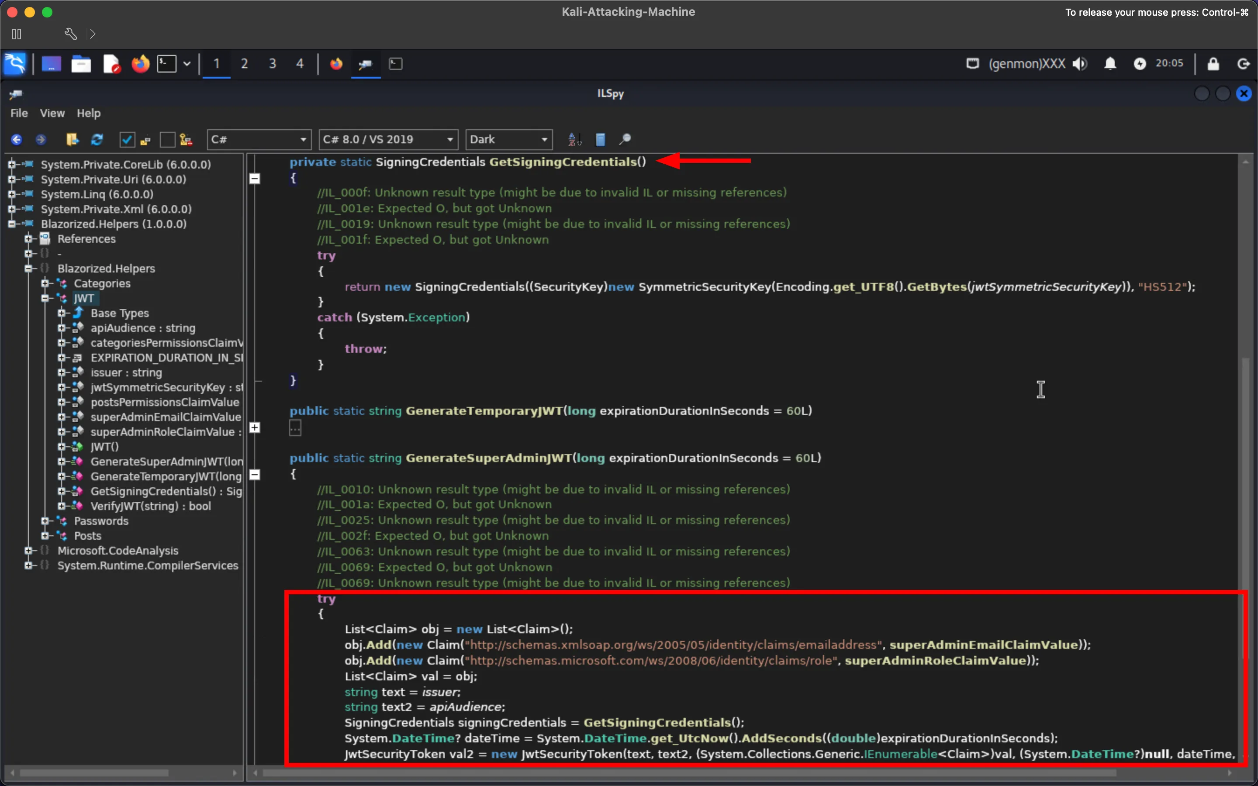Click the power manager icon beside clock
1258x786 pixels.
pos(1140,63)
